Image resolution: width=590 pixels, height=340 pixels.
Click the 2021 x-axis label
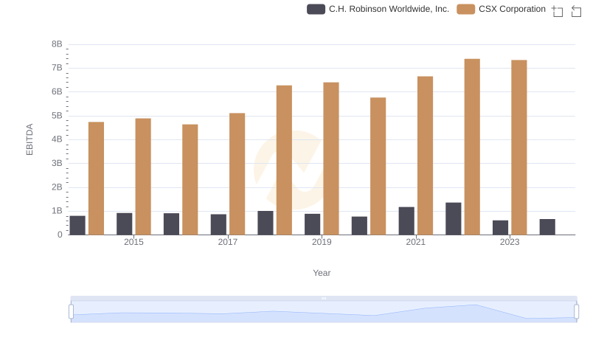415,242
